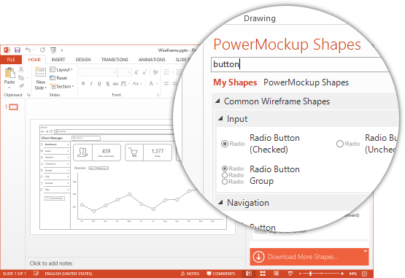Switch to Normal view icon
This screenshot has width=405, height=278.
[249, 274]
